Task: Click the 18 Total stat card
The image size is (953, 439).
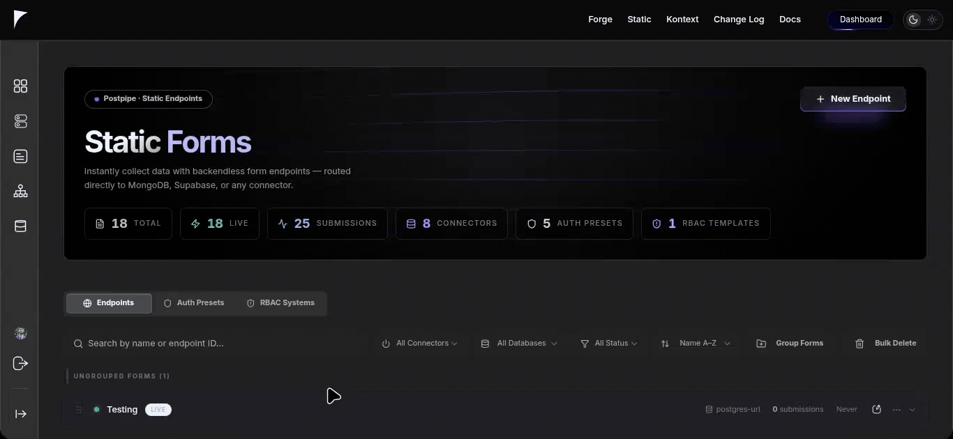Action: point(128,224)
